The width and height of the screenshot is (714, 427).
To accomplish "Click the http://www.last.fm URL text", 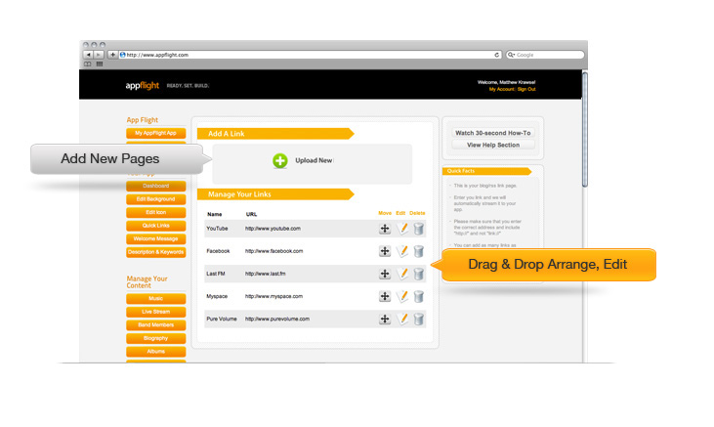I will pos(266,274).
